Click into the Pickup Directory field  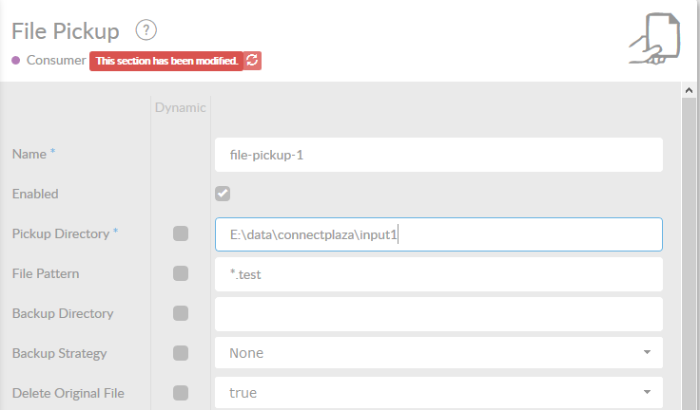pyautogui.click(x=438, y=234)
